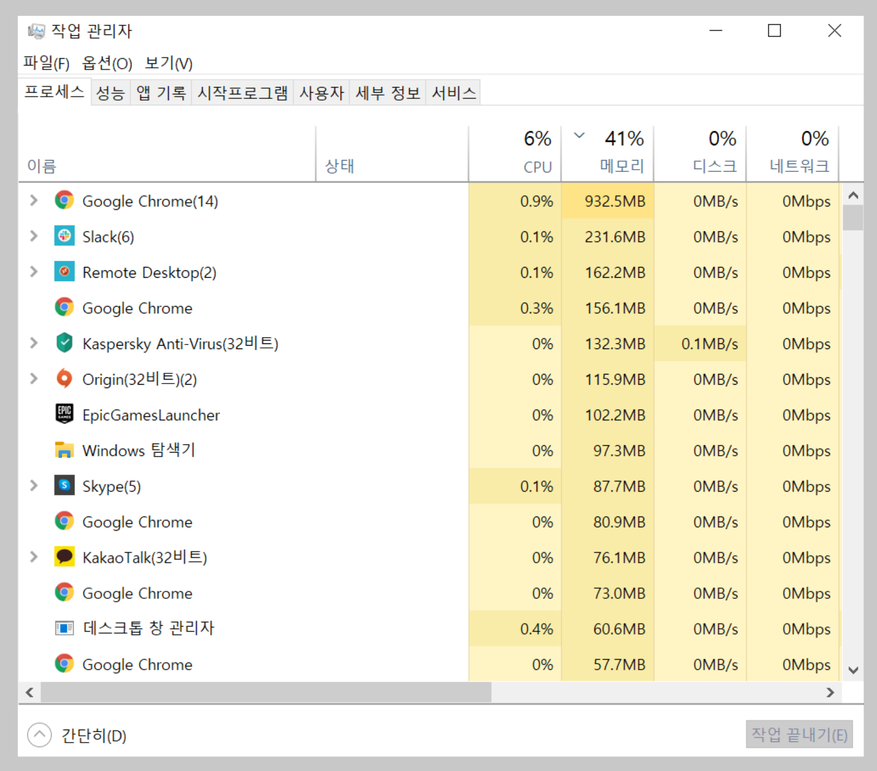Expand the Slack(6) process group

(x=34, y=236)
